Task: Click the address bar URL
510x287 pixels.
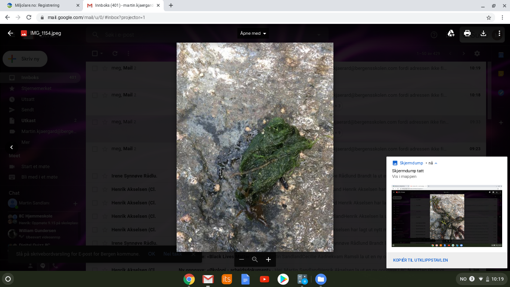Action: point(96,18)
